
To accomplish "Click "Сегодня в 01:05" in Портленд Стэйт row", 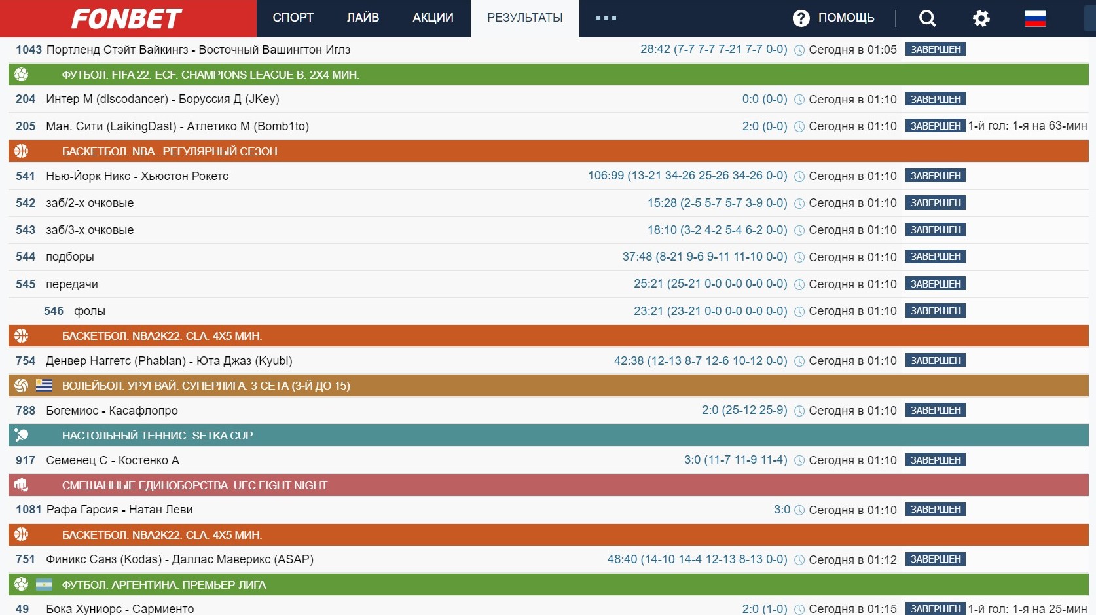I will pos(852,50).
